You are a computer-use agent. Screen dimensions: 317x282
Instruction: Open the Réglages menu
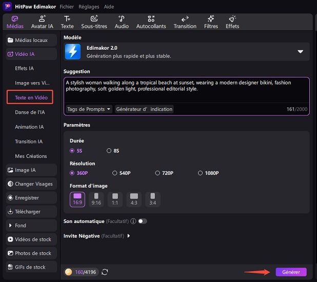[89, 7]
